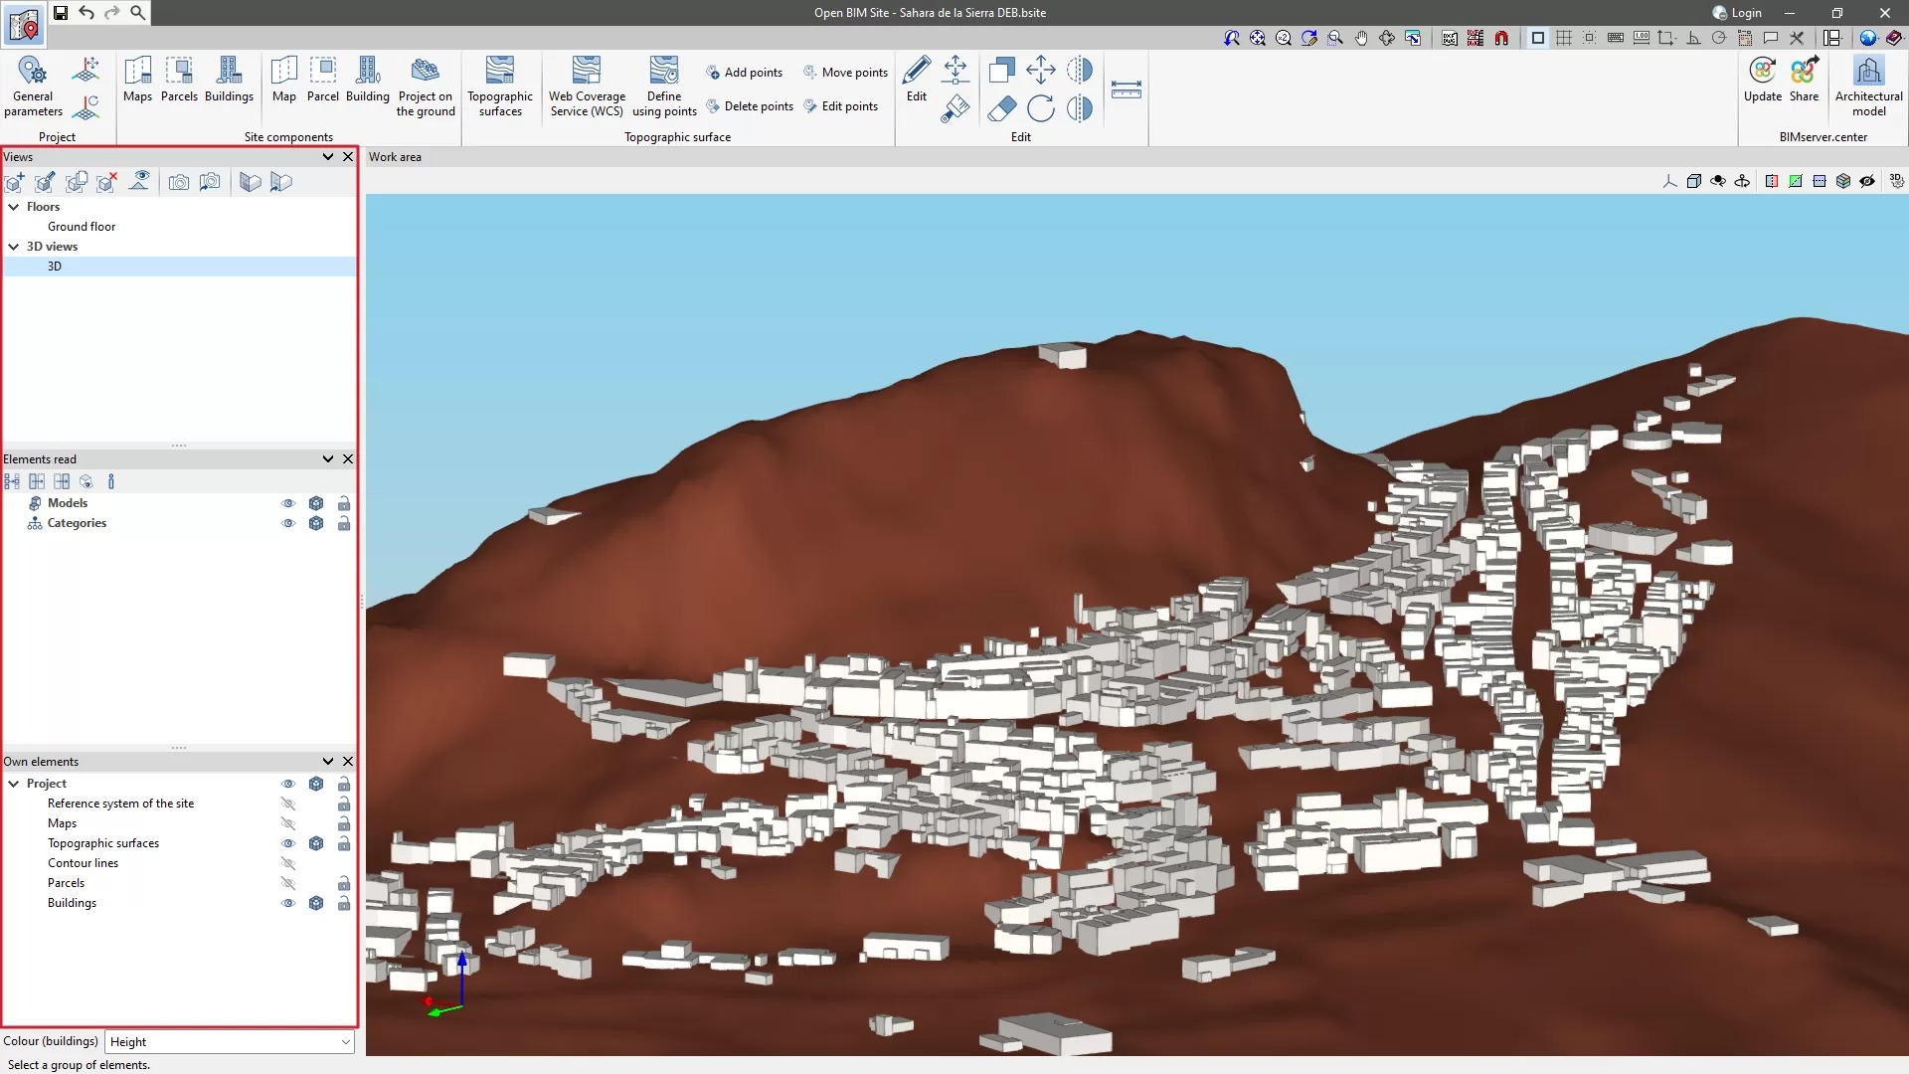This screenshot has width=1909, height=1074.
Task: Collapse the Project tree node
Action: coord(14,784)
